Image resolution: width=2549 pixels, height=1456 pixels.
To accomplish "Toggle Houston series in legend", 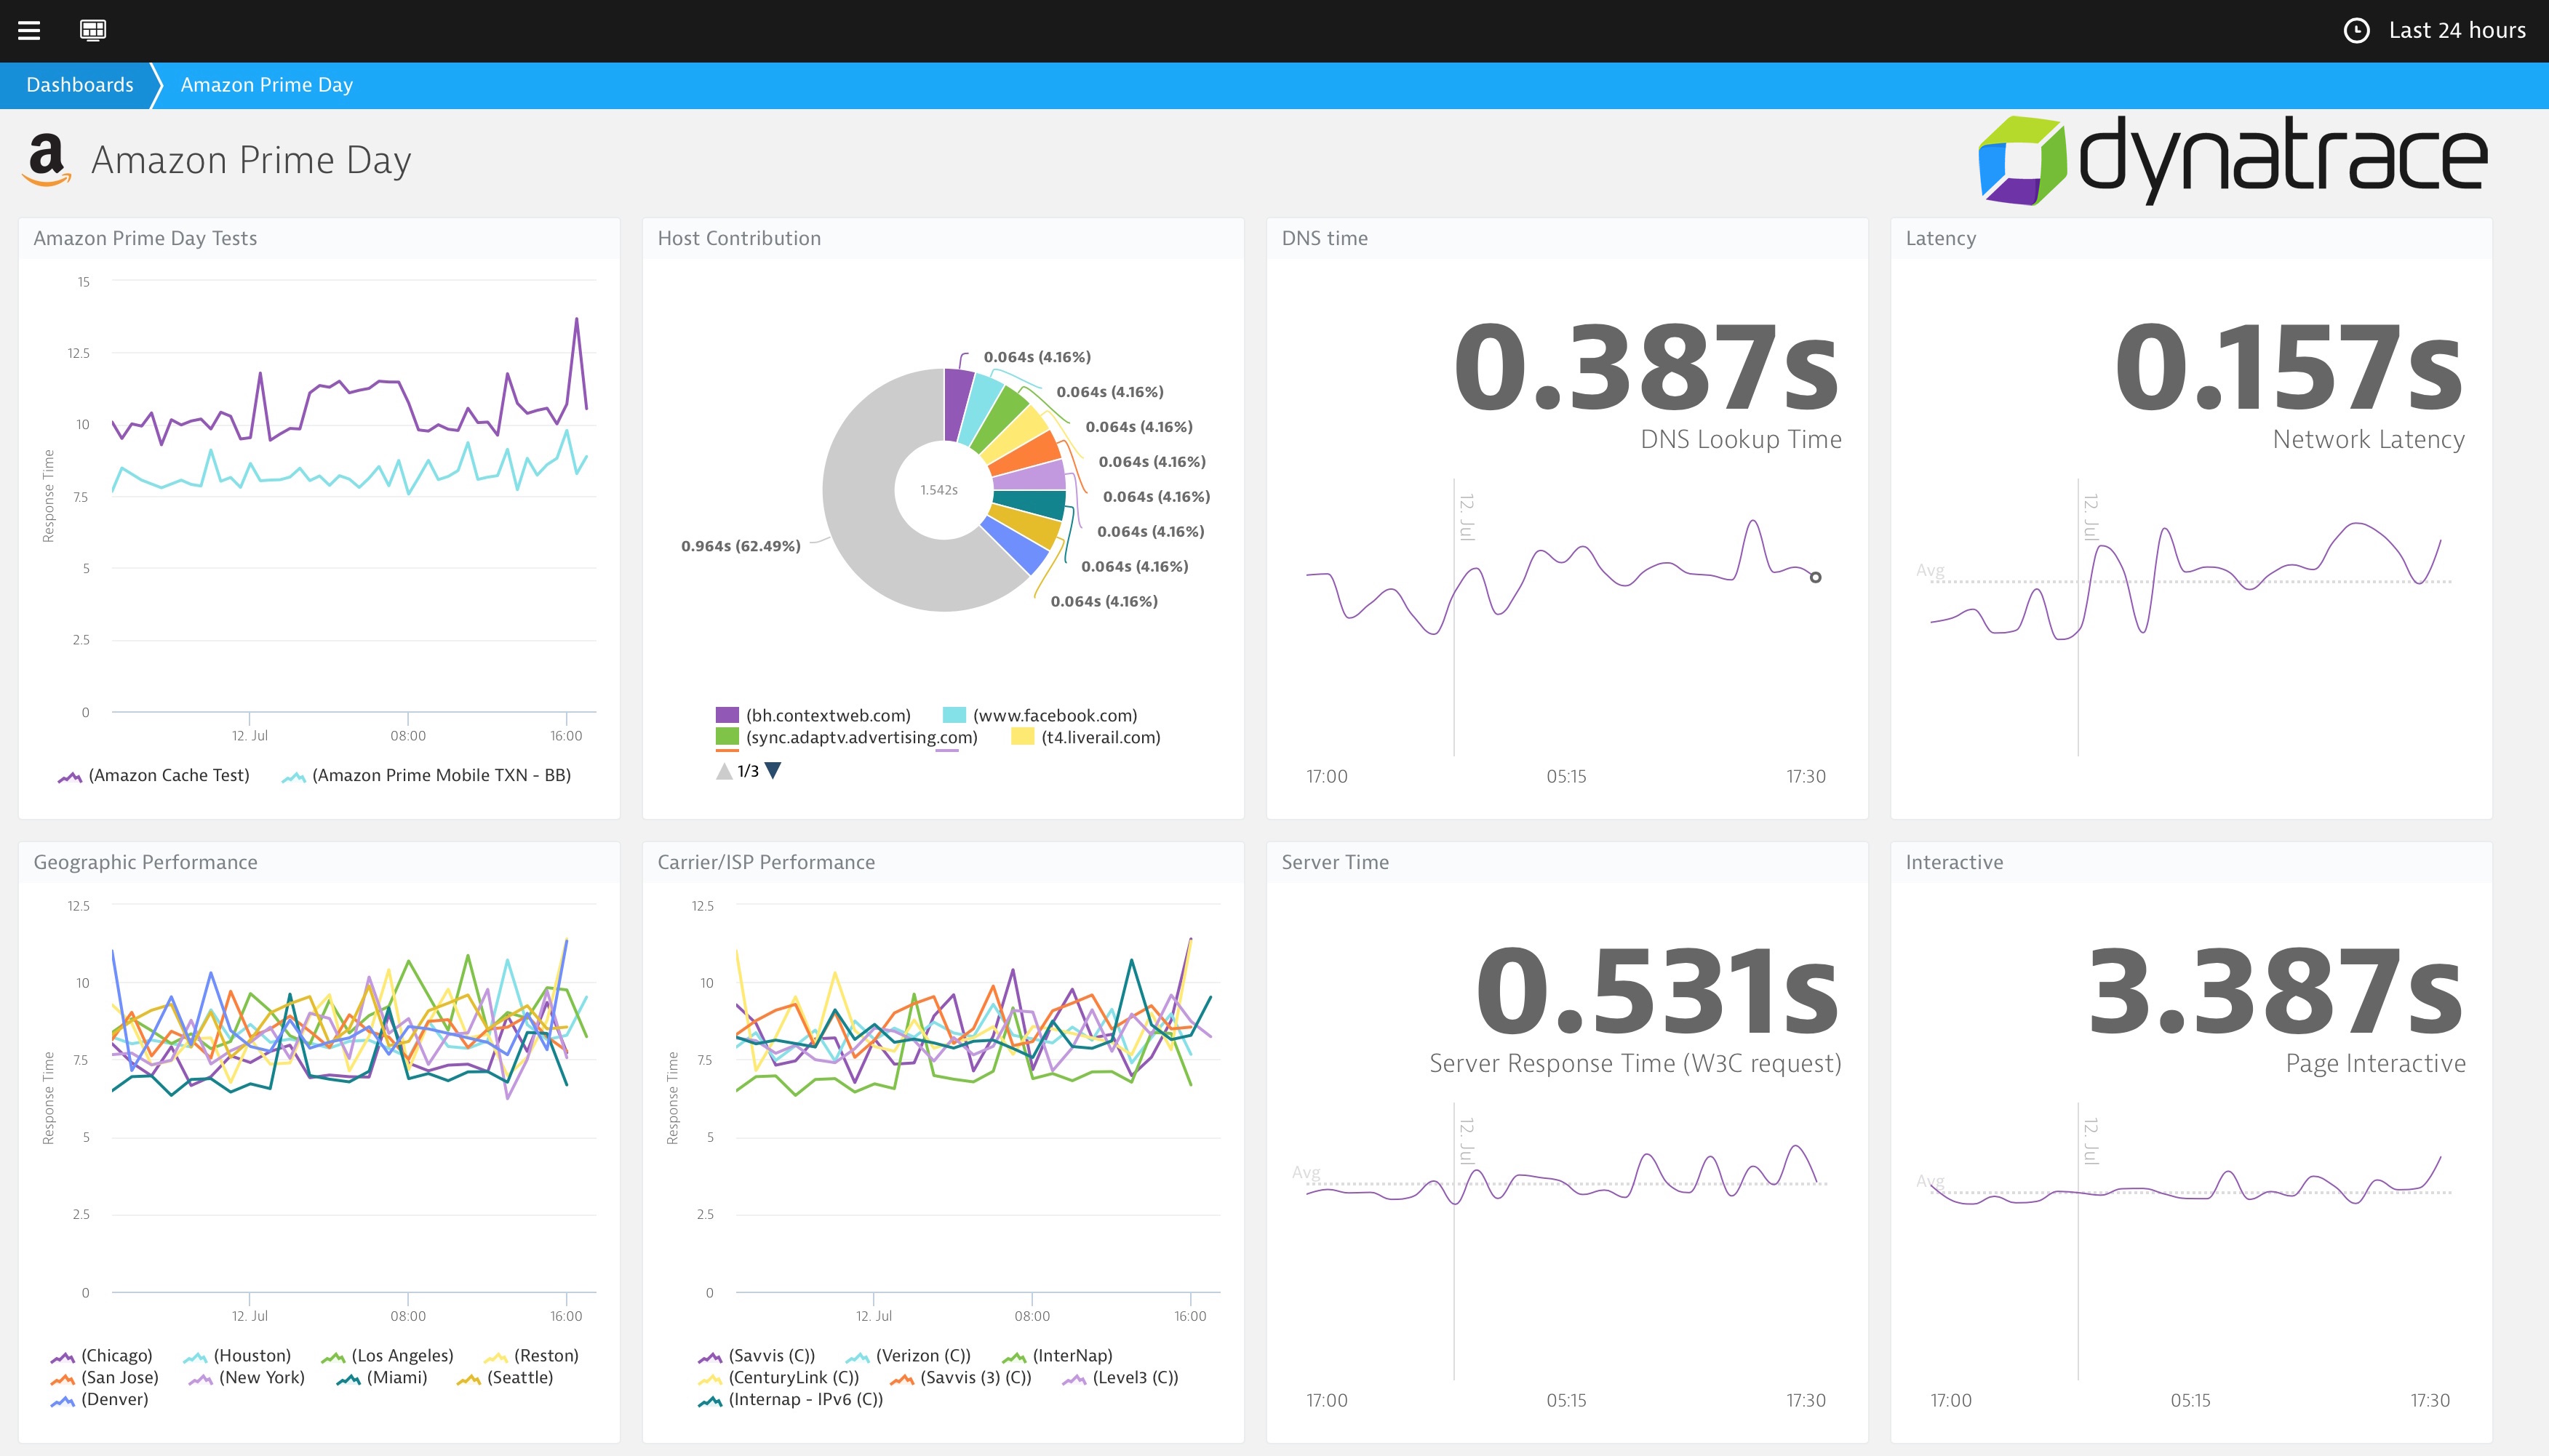I will pyautogui.click(x=238, y=1355).
